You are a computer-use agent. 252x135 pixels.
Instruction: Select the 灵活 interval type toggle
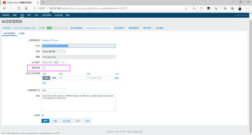click(x=46, y=78)
